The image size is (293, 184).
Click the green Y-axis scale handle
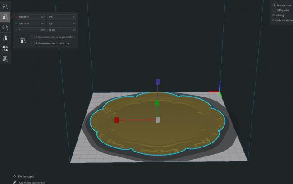(157, 103)
